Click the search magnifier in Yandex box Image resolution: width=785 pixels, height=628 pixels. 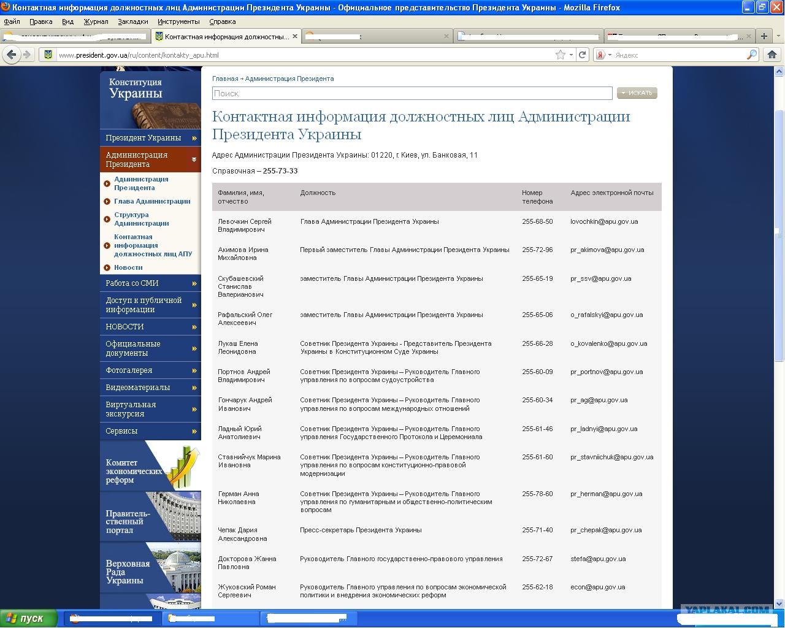pos(752,55)
